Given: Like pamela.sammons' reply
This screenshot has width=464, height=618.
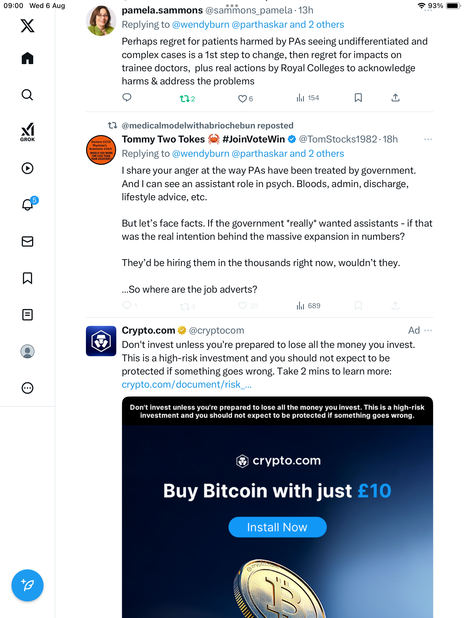Looking at the screenshot, I should pos(243,99).
